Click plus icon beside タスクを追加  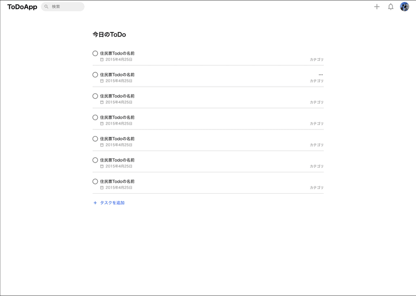click(95, 203)
